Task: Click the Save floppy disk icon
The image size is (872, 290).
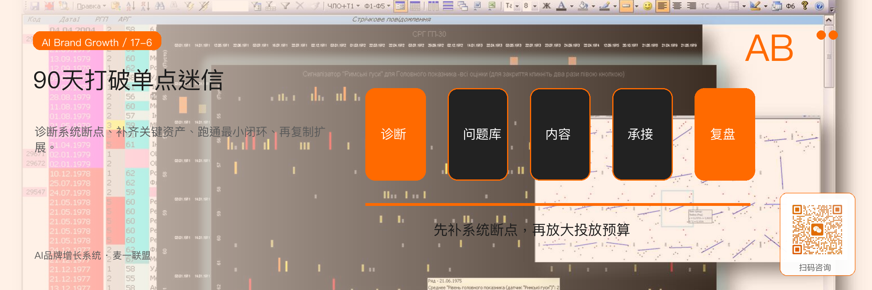Action: point(35,6)
